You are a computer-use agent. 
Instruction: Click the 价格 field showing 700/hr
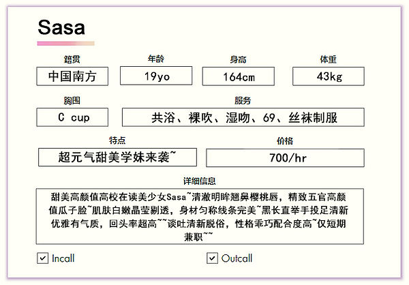click(x=286, y=158)
